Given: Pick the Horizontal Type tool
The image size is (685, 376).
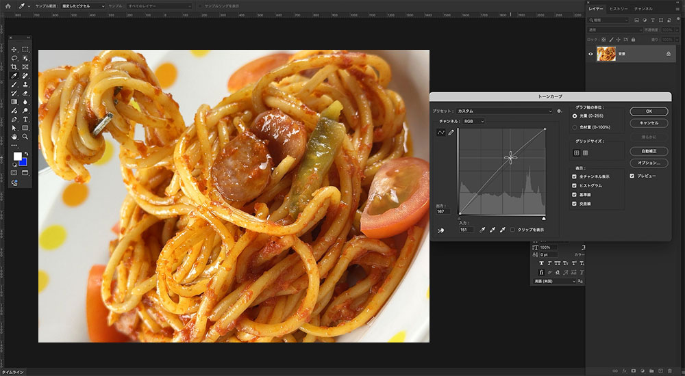Looking at the screenshot, I should pos(25,119).
